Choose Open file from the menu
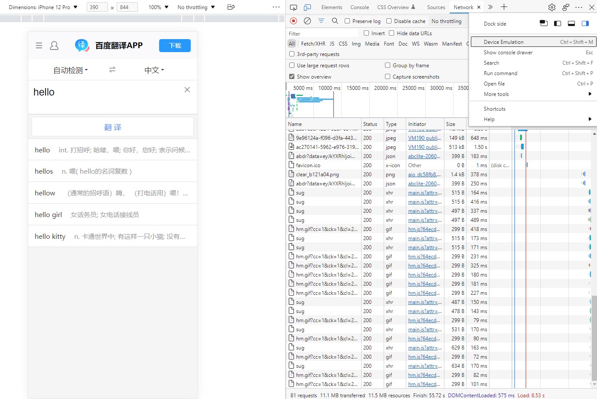 pyautogui.click(x=533, y=84)
